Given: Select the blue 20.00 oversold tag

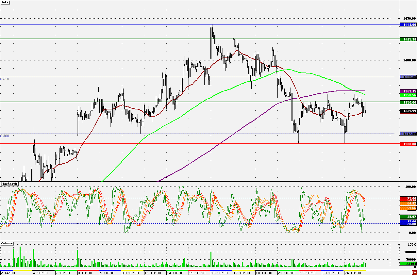Looking at the screenshot, I should [409, 224].
